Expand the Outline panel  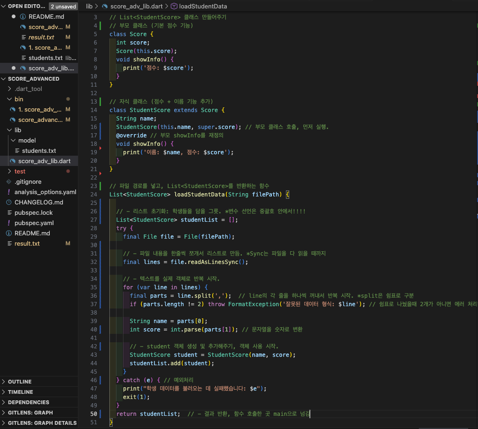click(x=4, y=382)
